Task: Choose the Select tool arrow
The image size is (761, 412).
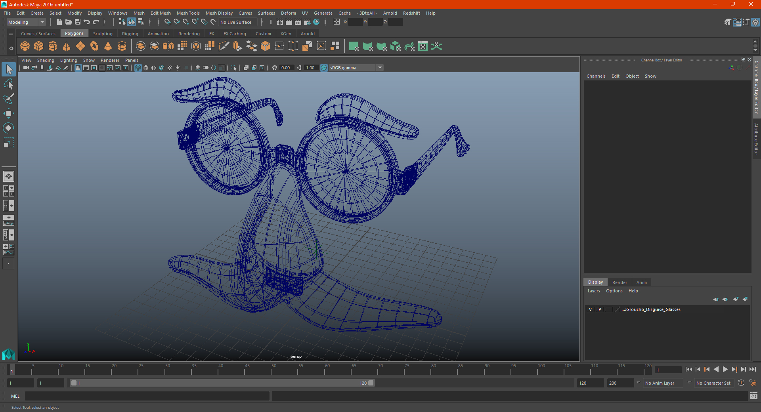Action: point(9,69)
